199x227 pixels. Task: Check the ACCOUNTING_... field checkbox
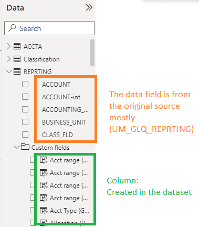25,109
